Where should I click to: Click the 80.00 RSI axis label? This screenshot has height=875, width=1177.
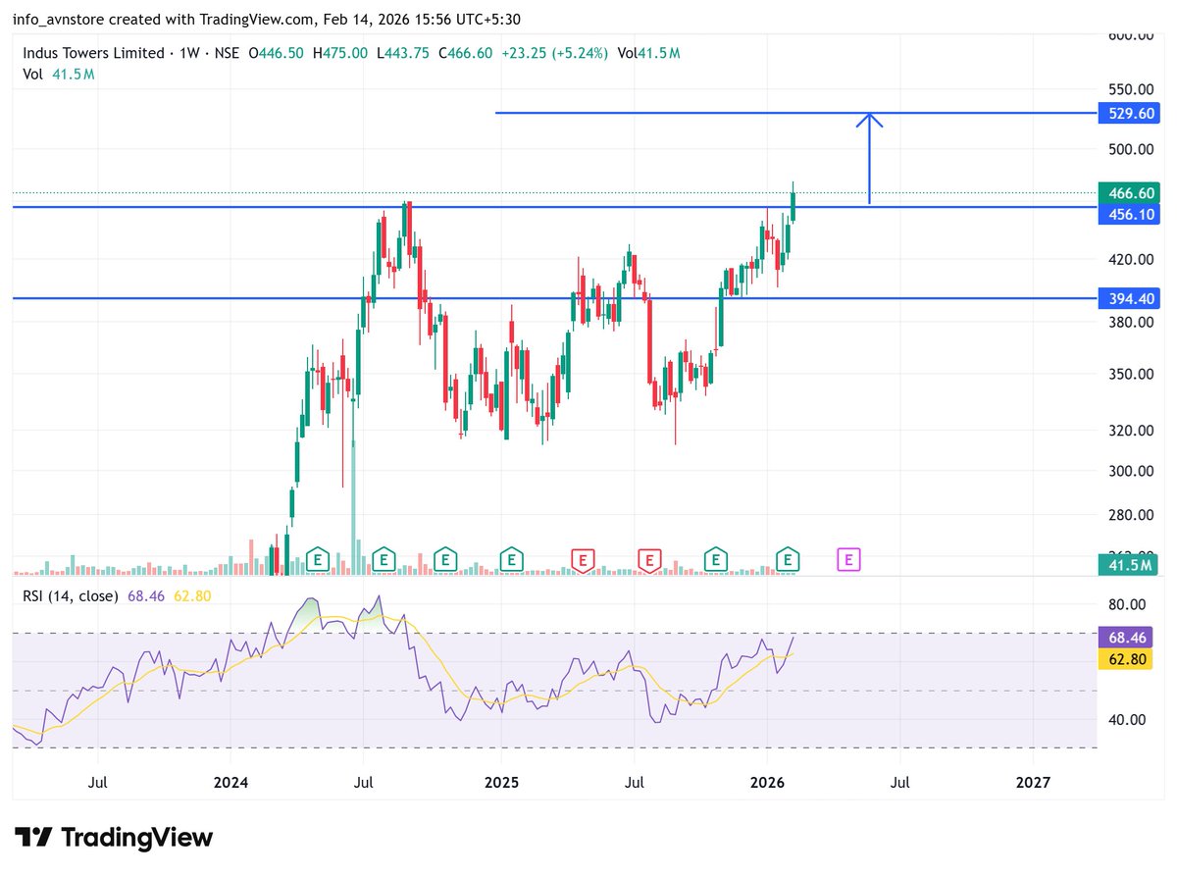[1127, 604]
